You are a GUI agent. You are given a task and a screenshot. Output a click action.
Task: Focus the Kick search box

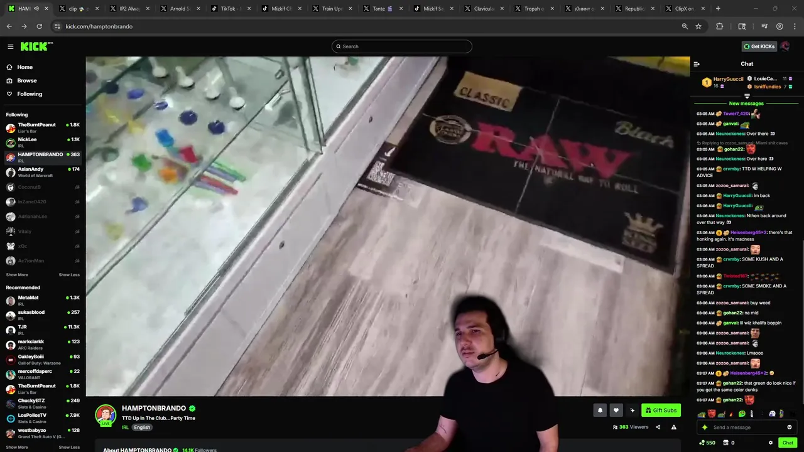click(x=402, y=46)
